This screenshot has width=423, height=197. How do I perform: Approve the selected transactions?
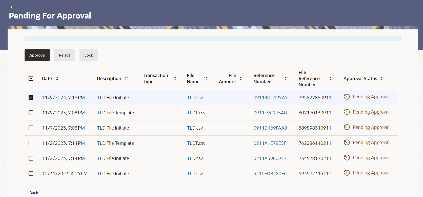[37, 55]
